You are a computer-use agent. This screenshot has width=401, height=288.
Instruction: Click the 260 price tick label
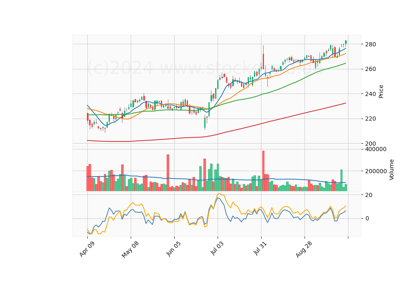pos(371,69)
